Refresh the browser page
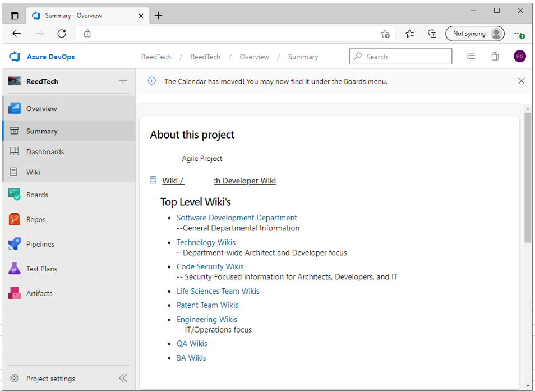Image resolution: width=535 pixels, height=392 pixels. coord(62,34)
